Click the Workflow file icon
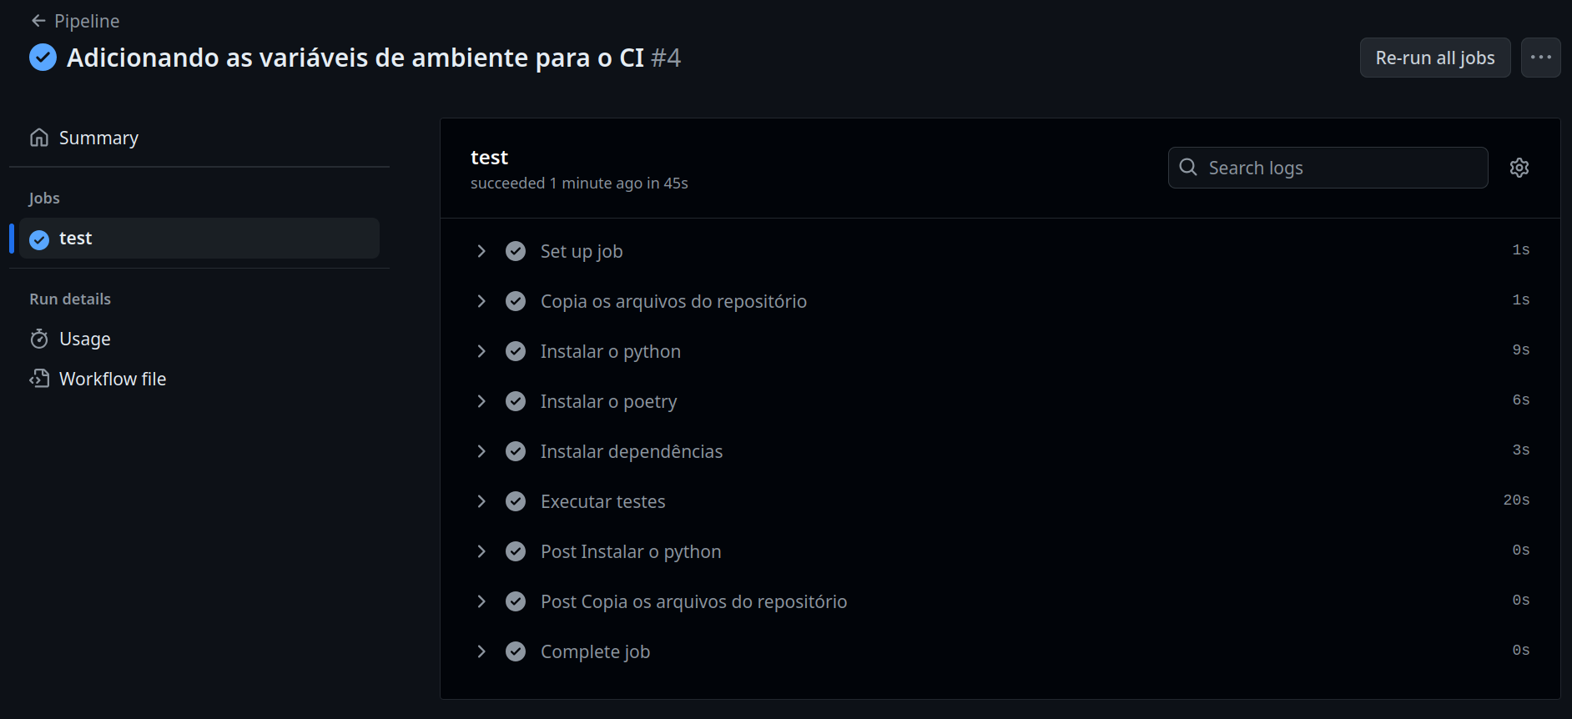Image resolution: width=1572 pixels, height=719 pixels. [39, 379]
